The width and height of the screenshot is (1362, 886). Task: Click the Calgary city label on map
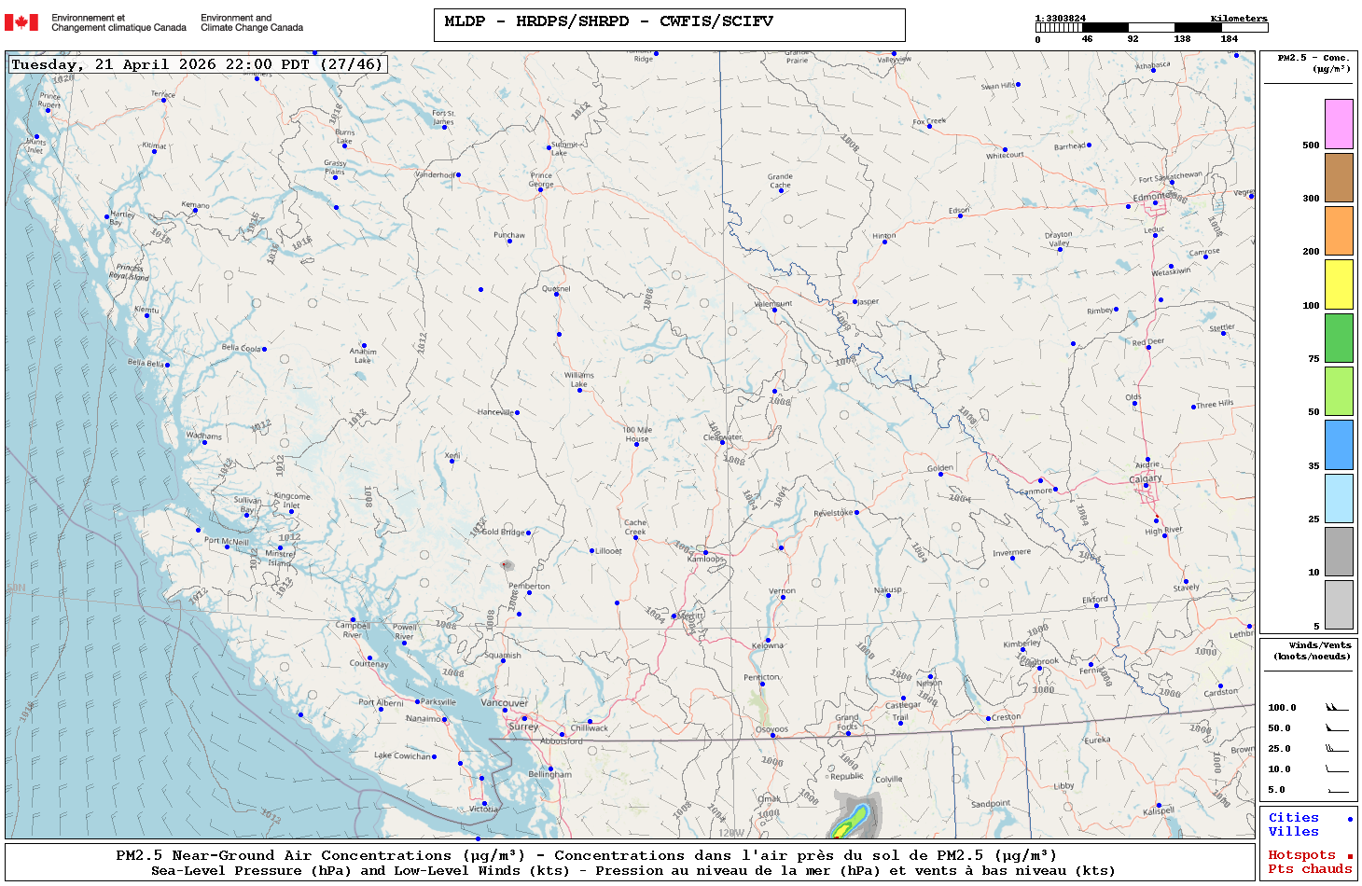(1146, 478)
